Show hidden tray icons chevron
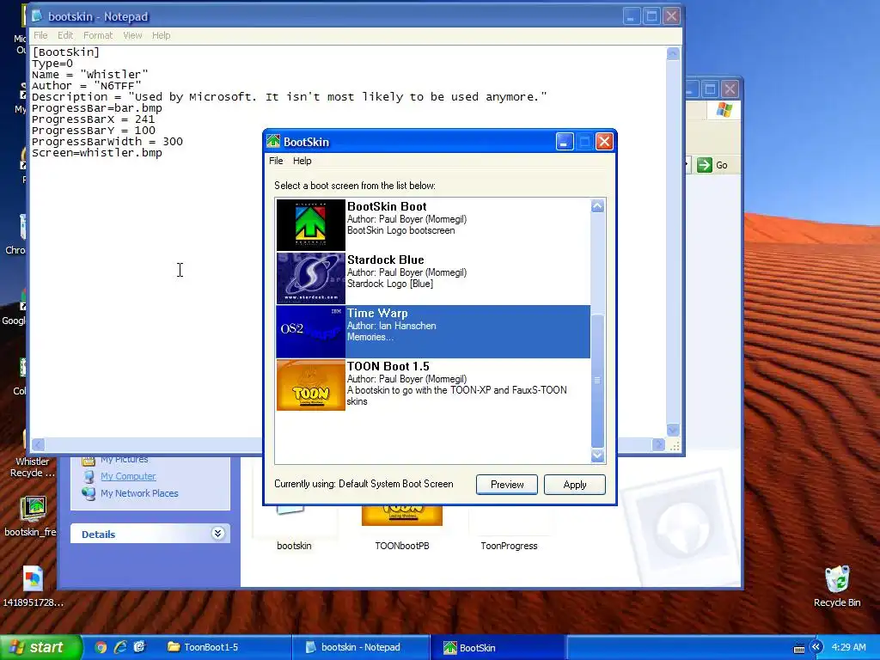 [x=816, y=647]
